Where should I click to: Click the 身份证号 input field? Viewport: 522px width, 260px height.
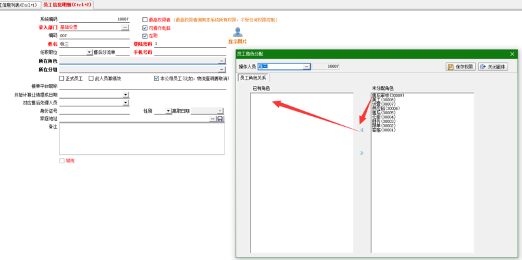click(94, 111)
